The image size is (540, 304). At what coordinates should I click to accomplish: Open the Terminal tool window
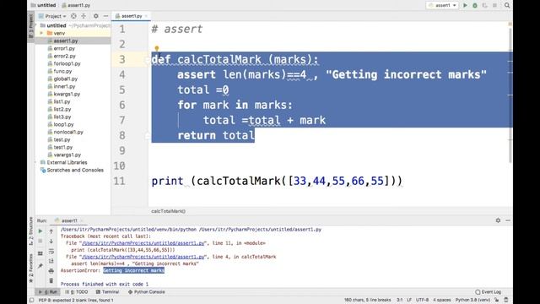[x=107, y=292]
